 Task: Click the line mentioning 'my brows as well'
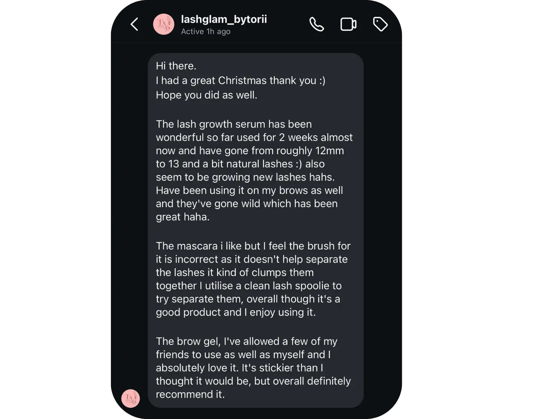249,191
